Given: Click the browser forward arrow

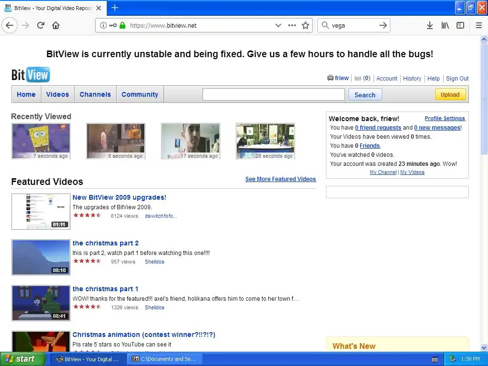Looking at the screenshot, I should tap(26, 26).
